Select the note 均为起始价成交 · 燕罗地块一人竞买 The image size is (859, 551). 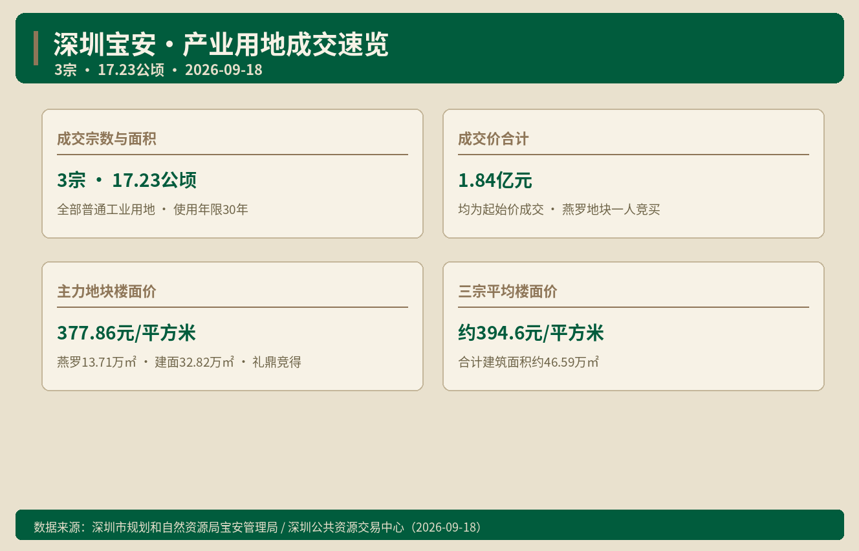(x=559, y=210)
